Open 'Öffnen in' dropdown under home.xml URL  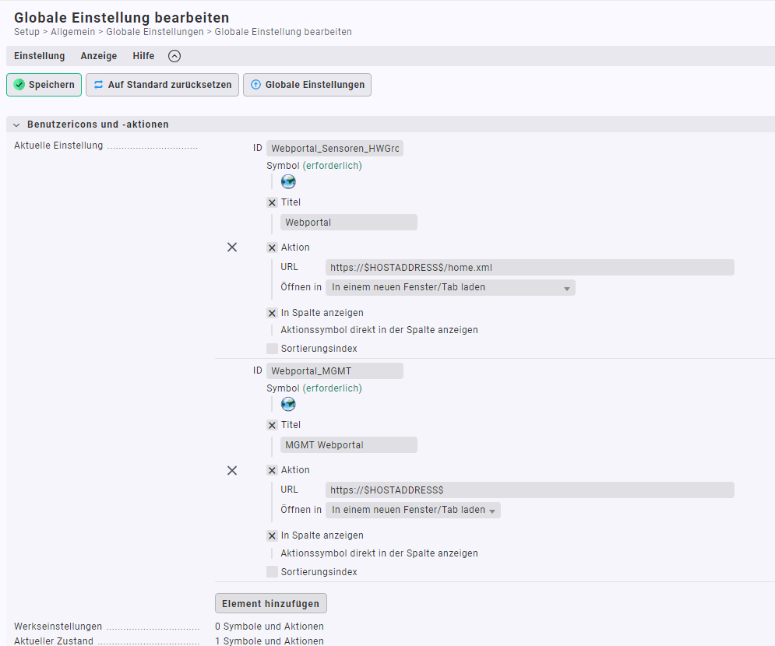450,287
